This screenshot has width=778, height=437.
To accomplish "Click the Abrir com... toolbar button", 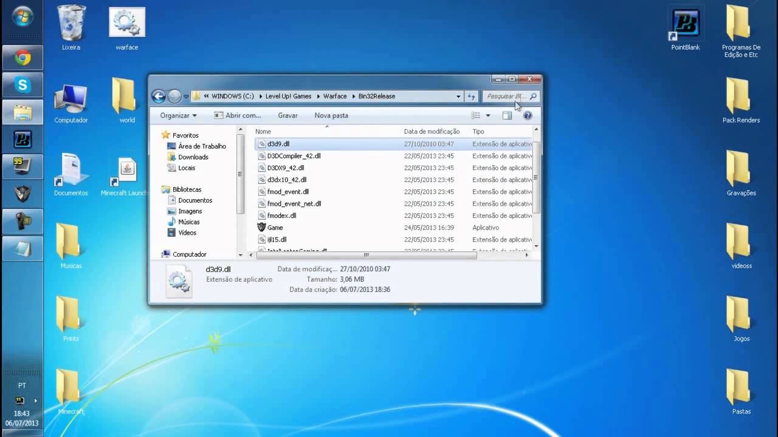I will click(x=238, y=115).
